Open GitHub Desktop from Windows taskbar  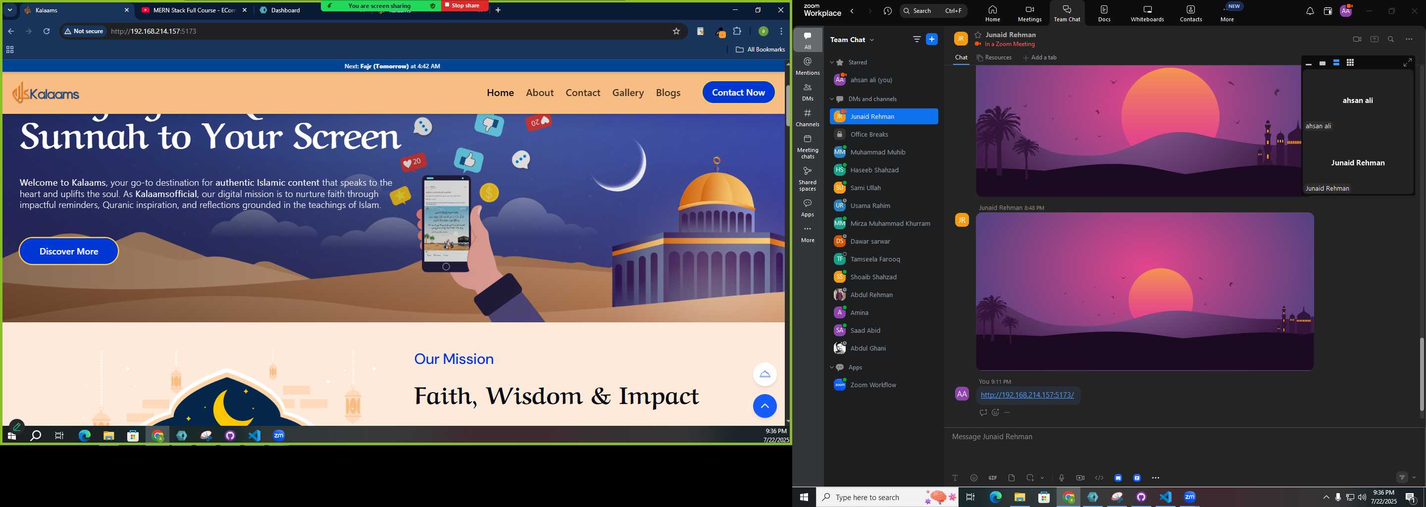pos(1141,497)
